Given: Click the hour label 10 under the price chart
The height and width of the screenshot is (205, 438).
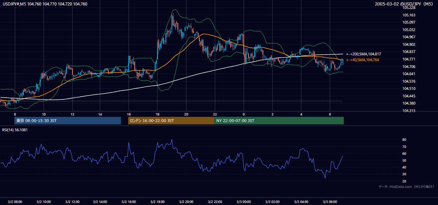Looking at the screenshot, I should tap(44, 114).
